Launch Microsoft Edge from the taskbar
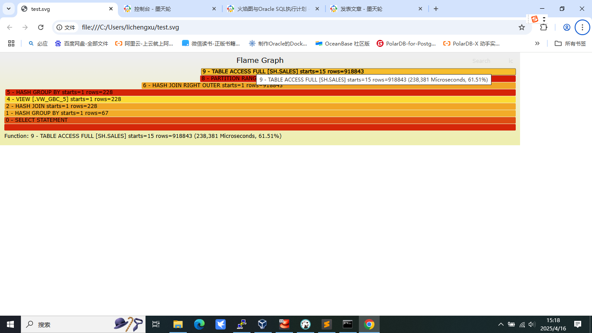Image resolution: width=592 pixels, height=333 pixels. click(199, 324)
